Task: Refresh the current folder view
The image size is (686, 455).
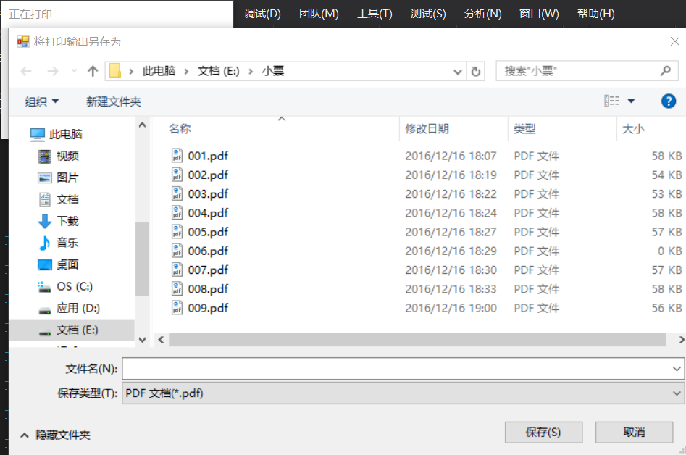Action: click(x=475, y=71)
